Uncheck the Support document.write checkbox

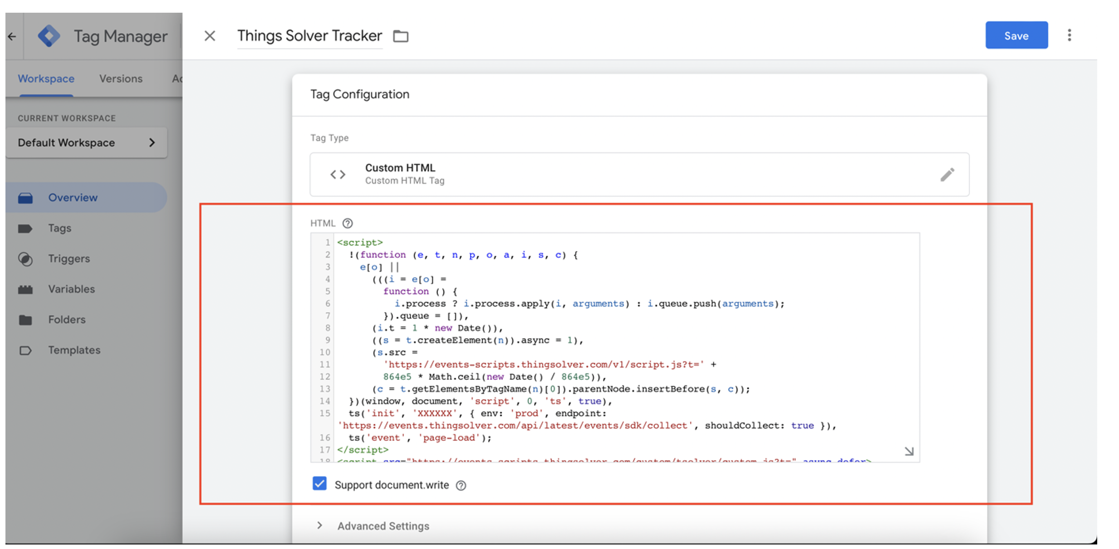tap(319, 484)
